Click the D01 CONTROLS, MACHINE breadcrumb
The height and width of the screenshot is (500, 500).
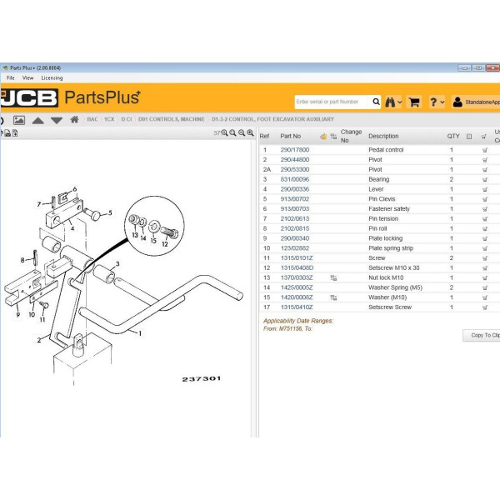point(171,119)
